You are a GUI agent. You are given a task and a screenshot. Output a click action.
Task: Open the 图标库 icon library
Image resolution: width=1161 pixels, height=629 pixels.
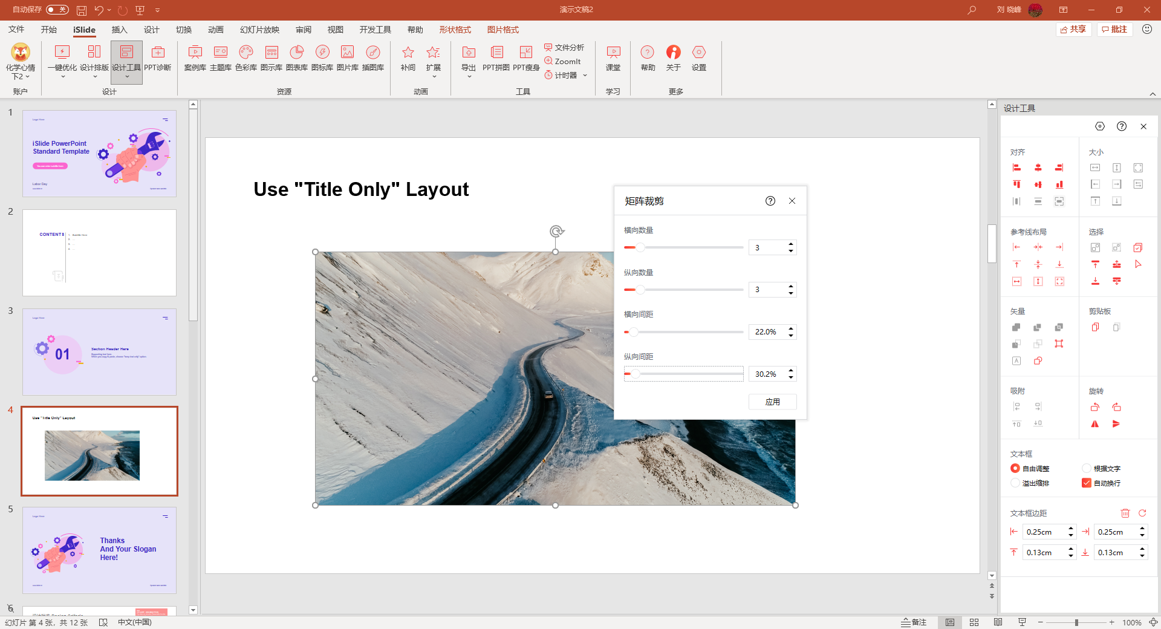point(322,58)
